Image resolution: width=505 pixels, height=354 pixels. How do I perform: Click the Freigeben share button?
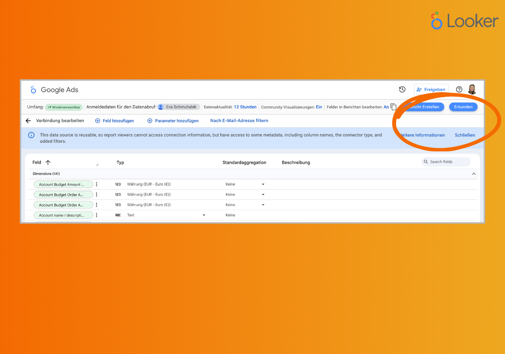431,89
